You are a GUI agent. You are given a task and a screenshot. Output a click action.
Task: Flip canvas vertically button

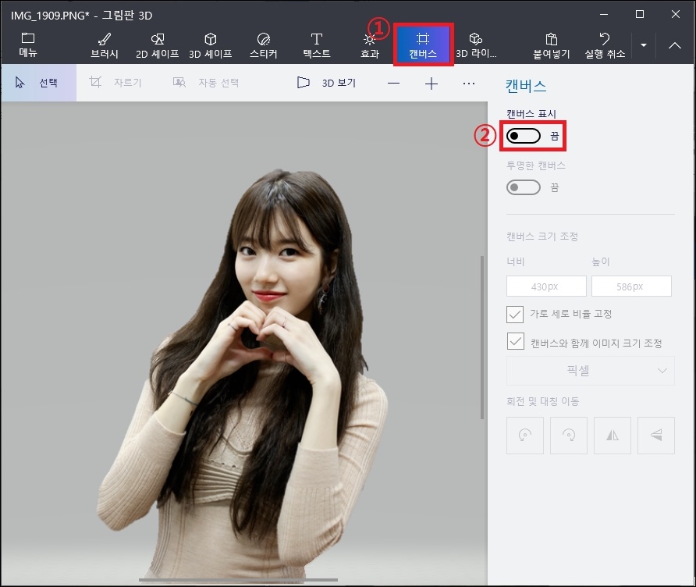(x=656, y=435)
